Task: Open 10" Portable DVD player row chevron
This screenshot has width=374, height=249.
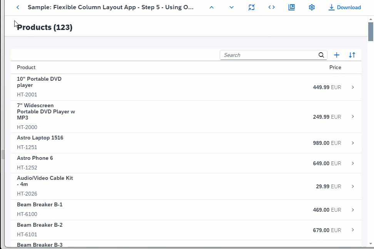Action: (353, 87)
